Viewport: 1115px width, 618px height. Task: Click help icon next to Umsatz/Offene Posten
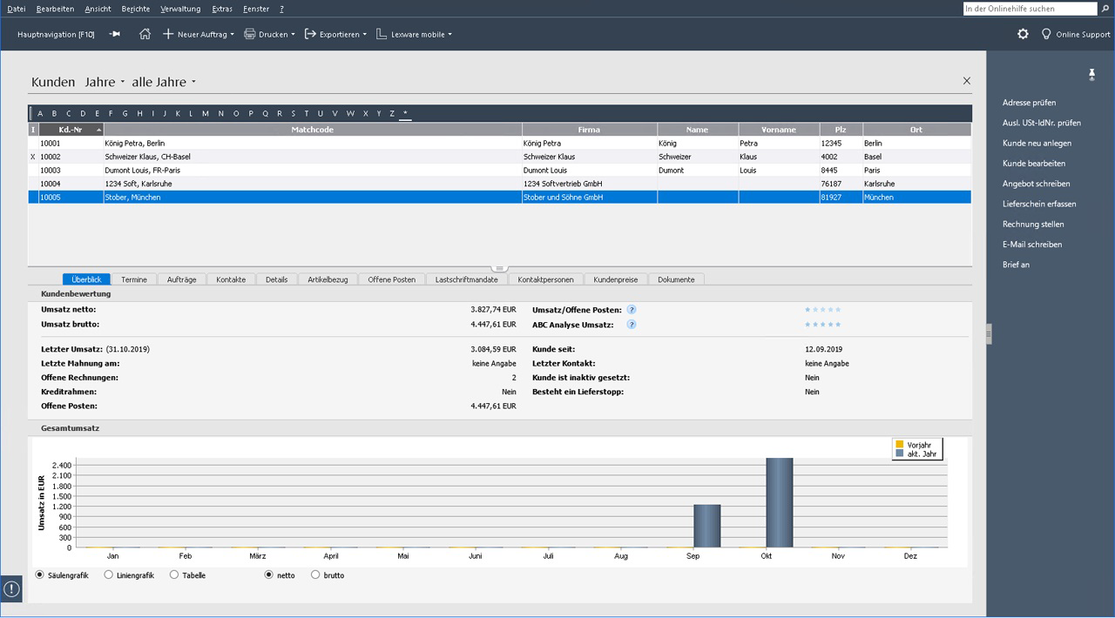coord(632,310)
